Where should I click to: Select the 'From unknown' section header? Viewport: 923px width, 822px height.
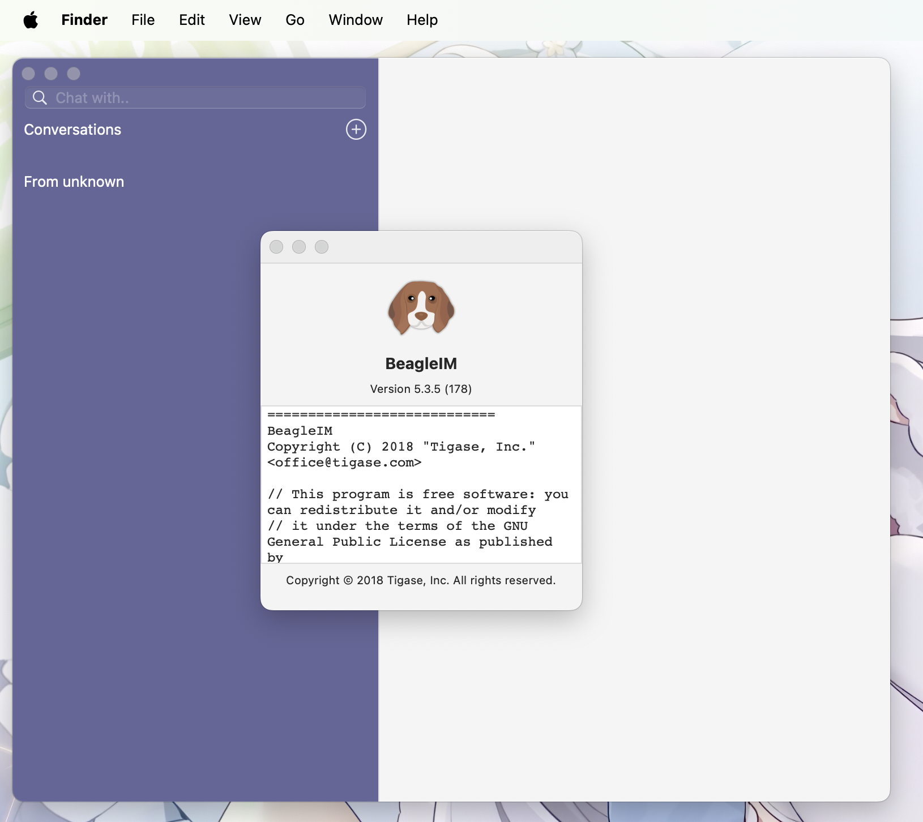(74, 182)
